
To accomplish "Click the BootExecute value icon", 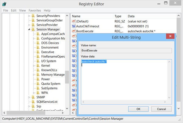I will pos(74,31).
